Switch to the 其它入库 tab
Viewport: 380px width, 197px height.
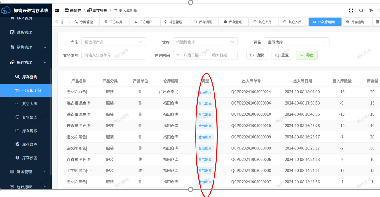click(295, 22)
